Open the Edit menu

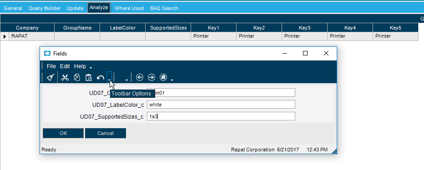65,66
